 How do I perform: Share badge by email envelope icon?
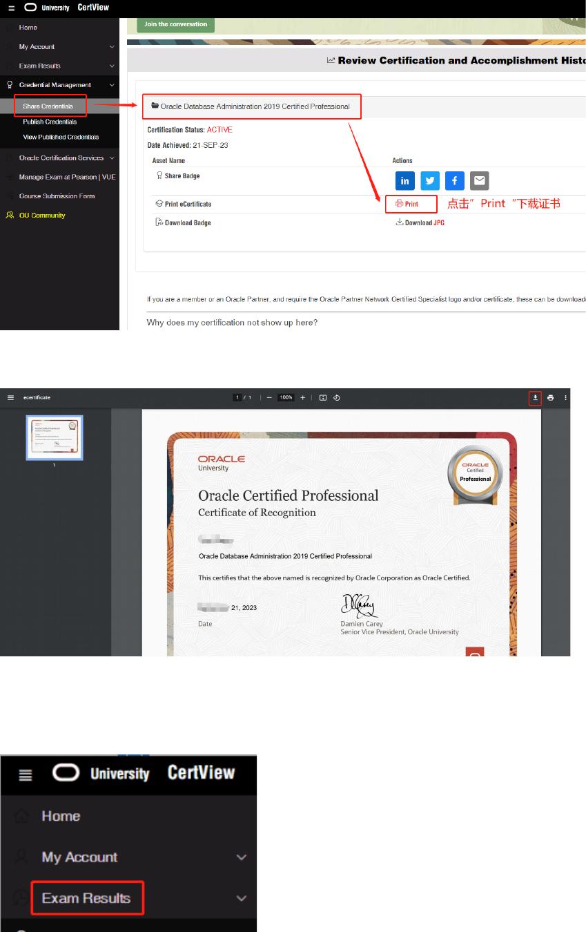coord(480,181)
